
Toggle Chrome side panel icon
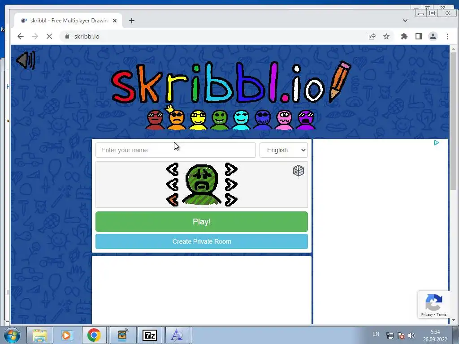click(x=419, y=36)
